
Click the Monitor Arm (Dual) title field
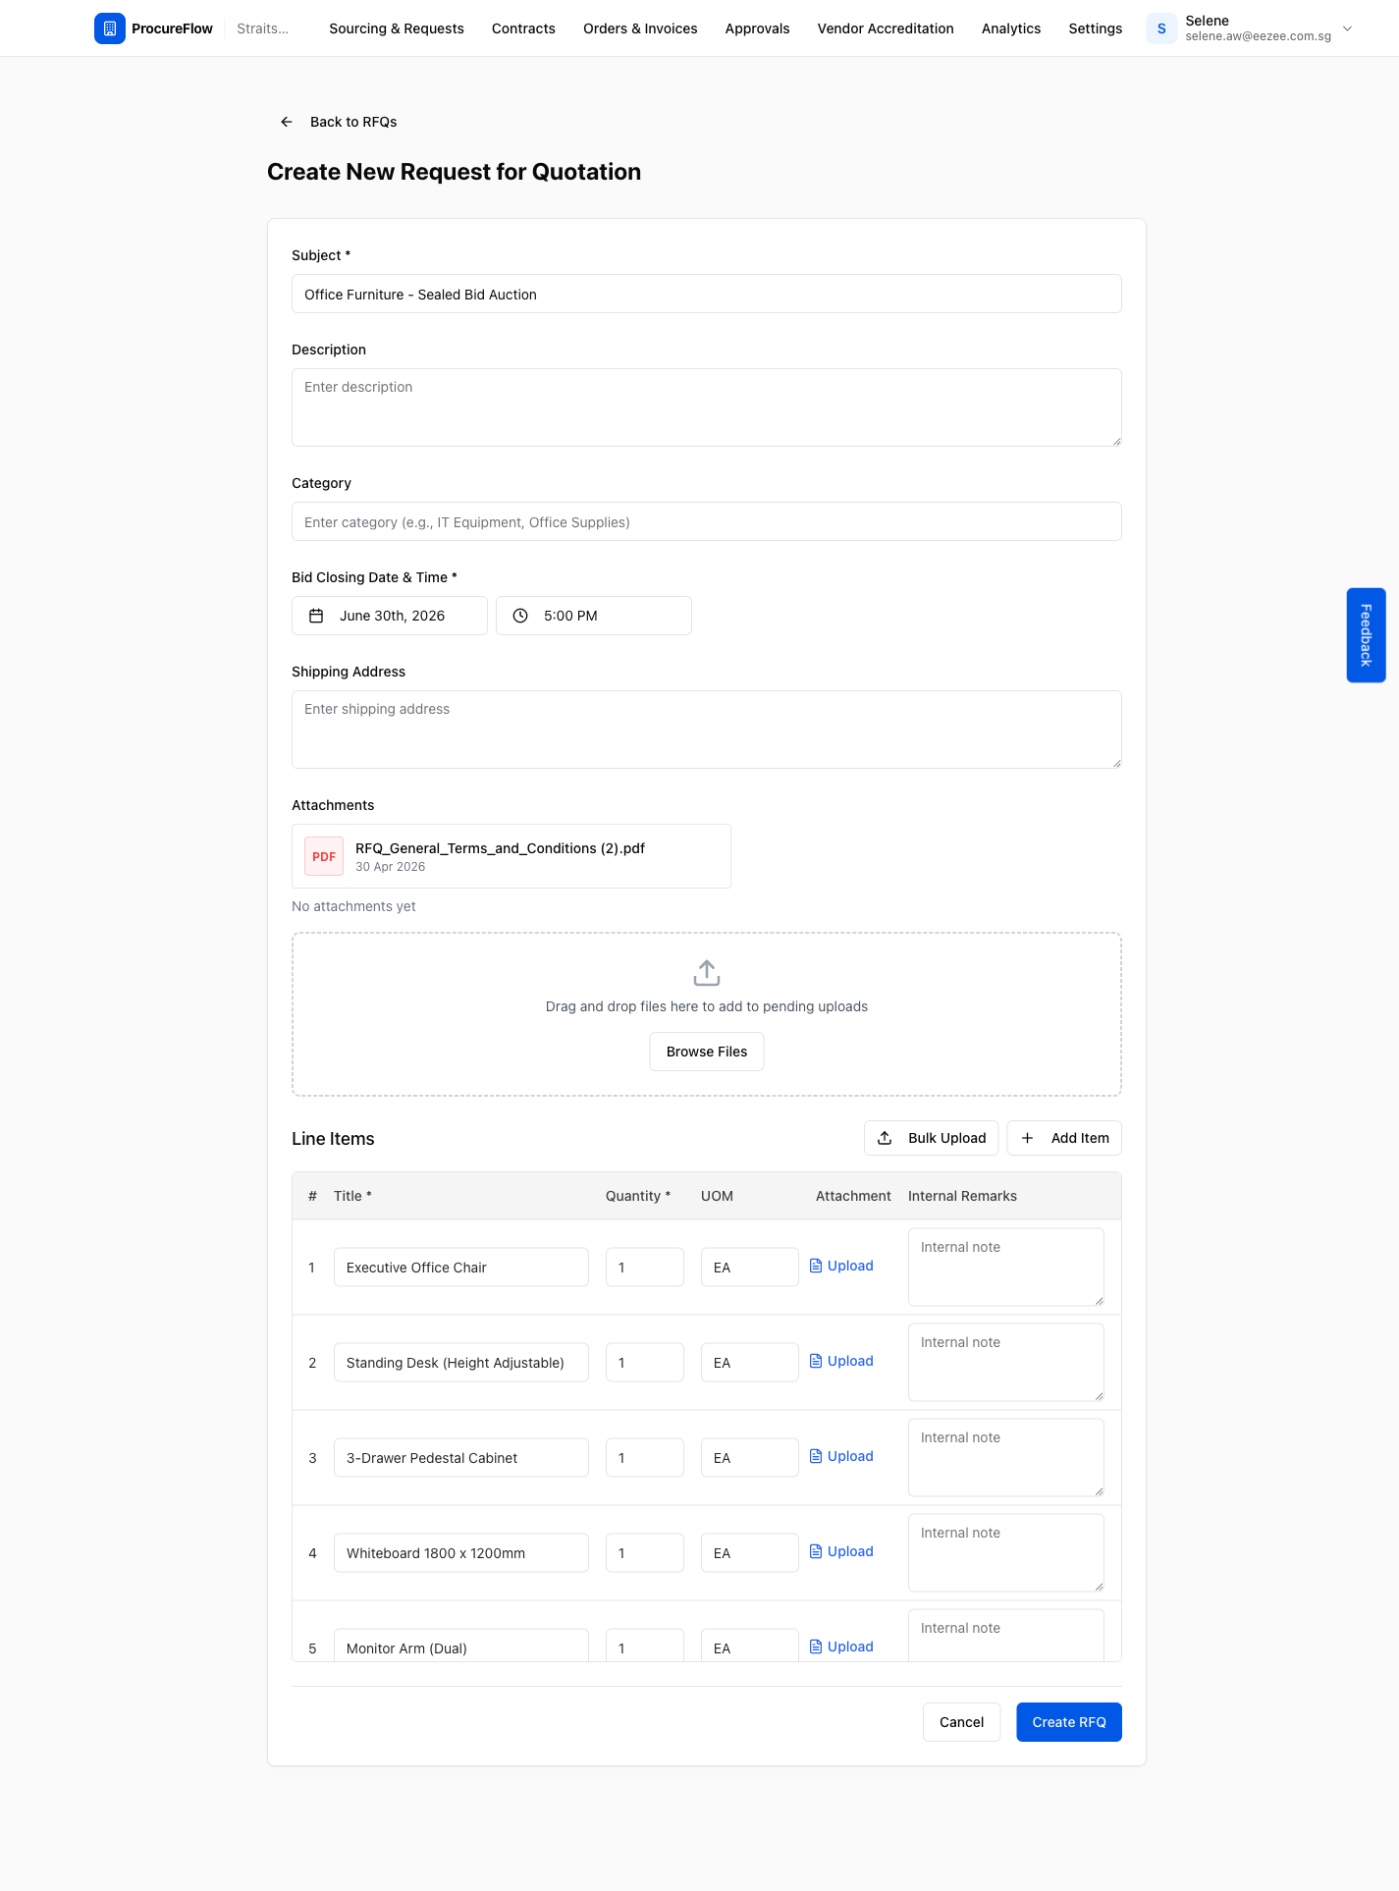tap(461, 1646)
